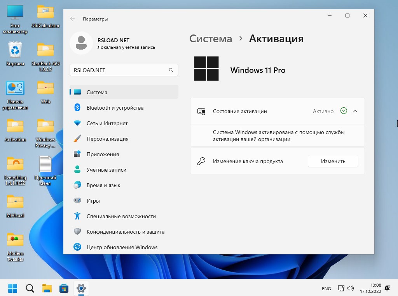398x296 pixels.
Task: Click the Специальные возможности accessibility icon
Action: 77,216
